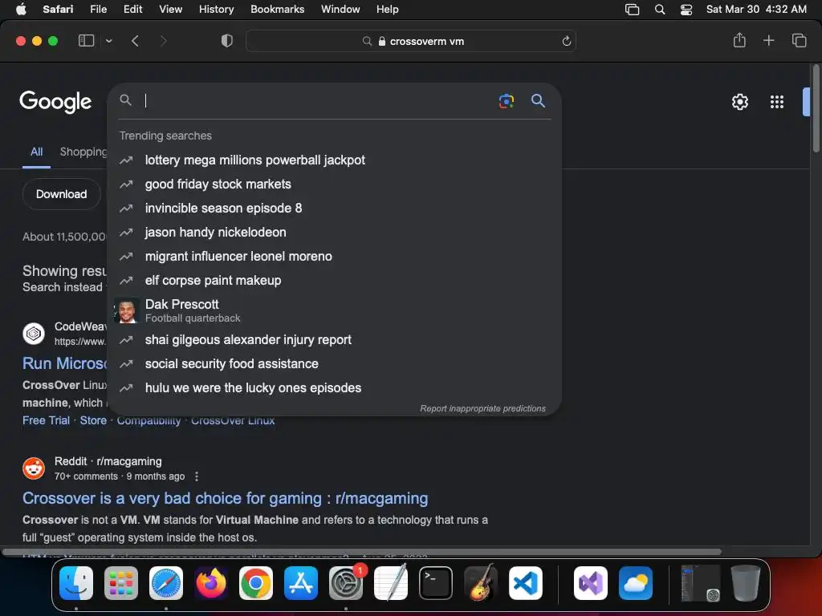Screen dimensions: 822x616
Task: Open Finder from the Dock
Action: pos(76,583)
